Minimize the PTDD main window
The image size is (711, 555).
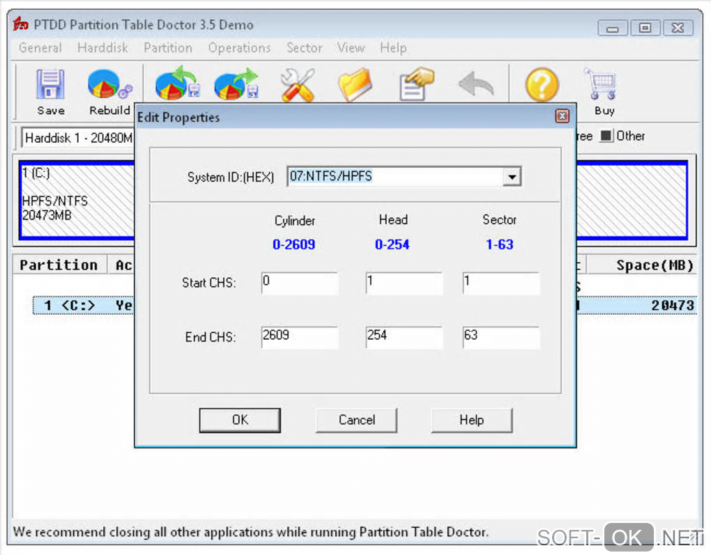(x=613, y=28)
